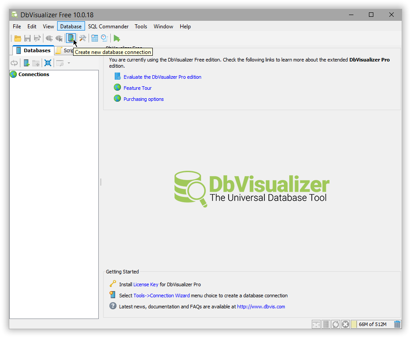The width and height of the screenshot is (411, 338).
Task: Click the blue table grid toolbar icon
Action: click(x=94, y=38)
